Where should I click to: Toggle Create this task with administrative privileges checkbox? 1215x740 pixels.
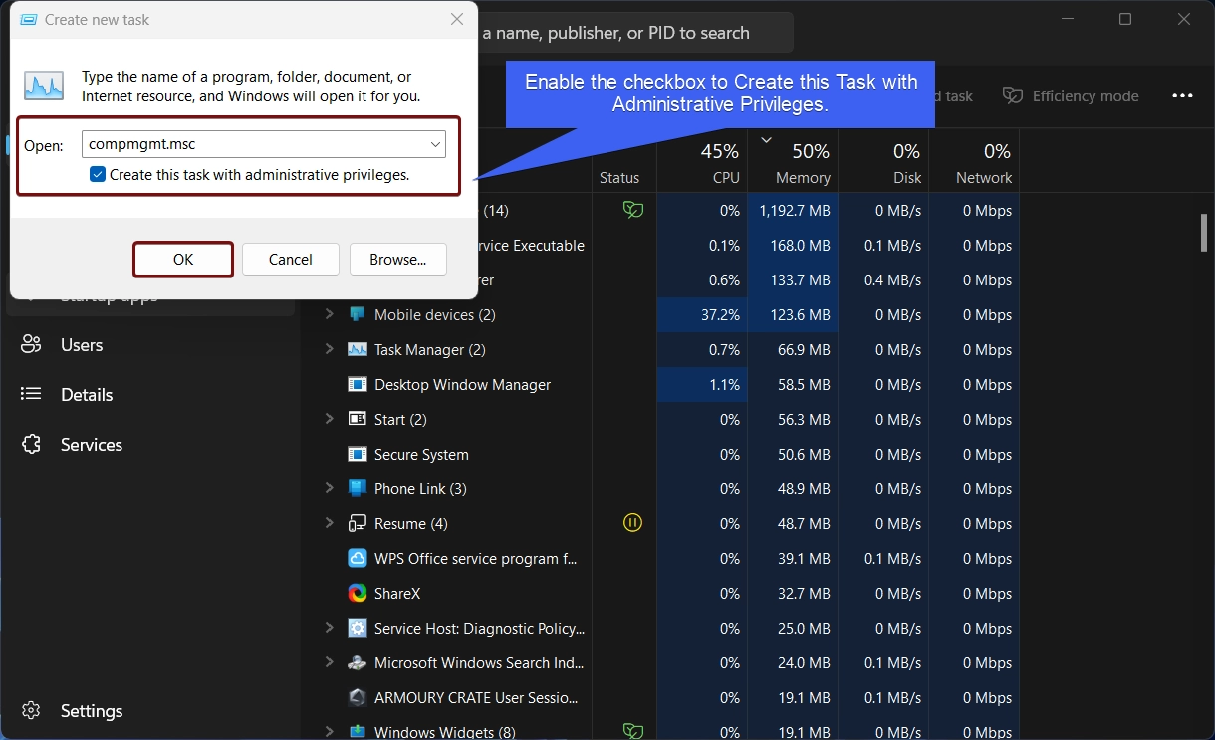(x=97, y=175)
